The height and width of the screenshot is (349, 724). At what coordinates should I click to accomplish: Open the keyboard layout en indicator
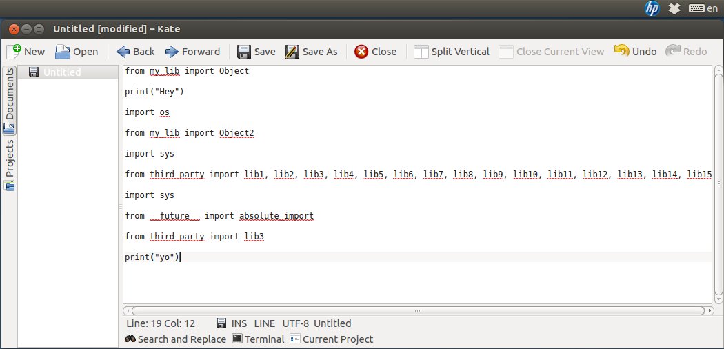coord(703,8)
